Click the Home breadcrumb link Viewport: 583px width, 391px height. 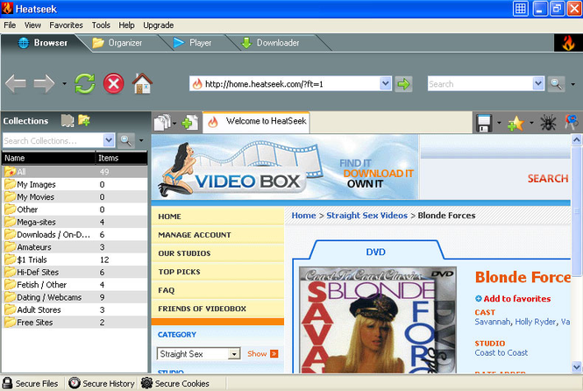click(303, 216)
